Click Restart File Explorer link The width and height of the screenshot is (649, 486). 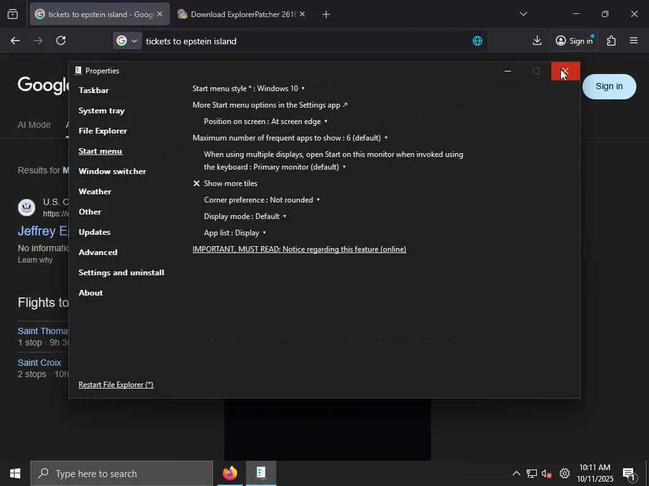[x=116, y=385]
